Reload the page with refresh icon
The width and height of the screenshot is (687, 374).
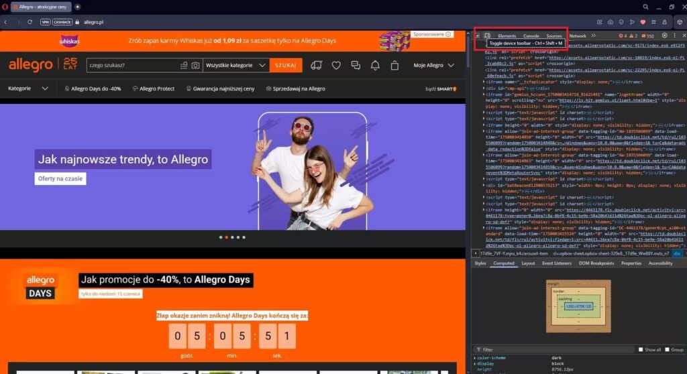[30, 22]
